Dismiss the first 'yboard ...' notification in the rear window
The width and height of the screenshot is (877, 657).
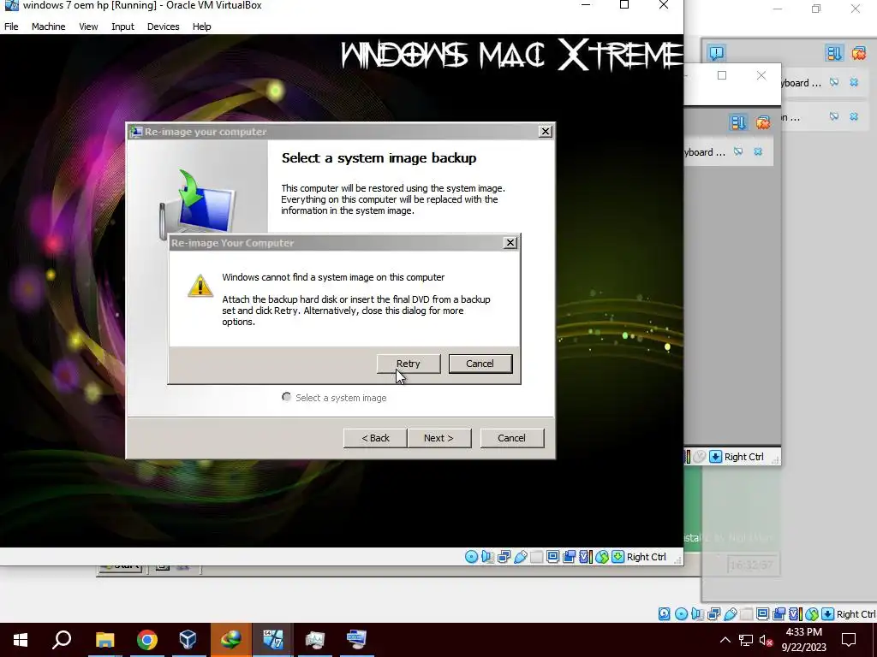(x=854, y=83)
